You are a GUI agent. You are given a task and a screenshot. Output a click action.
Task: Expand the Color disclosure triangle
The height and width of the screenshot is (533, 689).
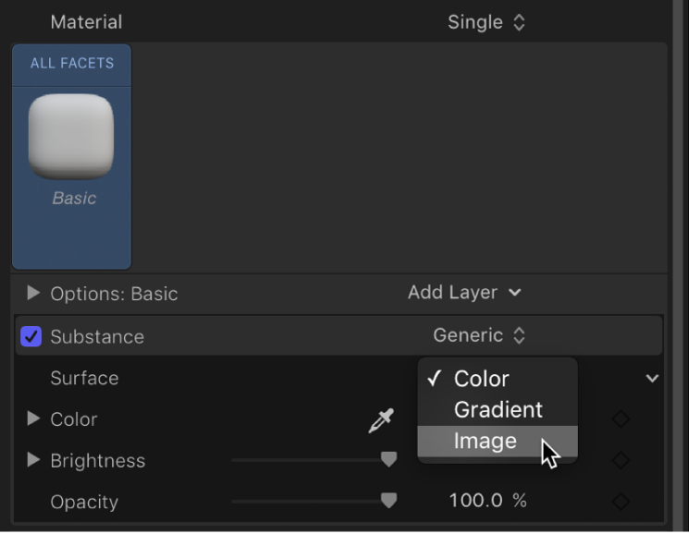(x=33, y=418)
